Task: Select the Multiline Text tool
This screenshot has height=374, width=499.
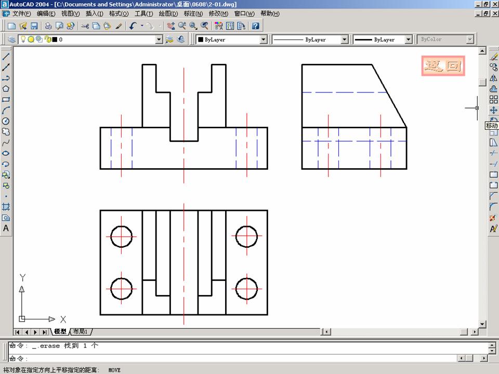Action: [6, 229]
